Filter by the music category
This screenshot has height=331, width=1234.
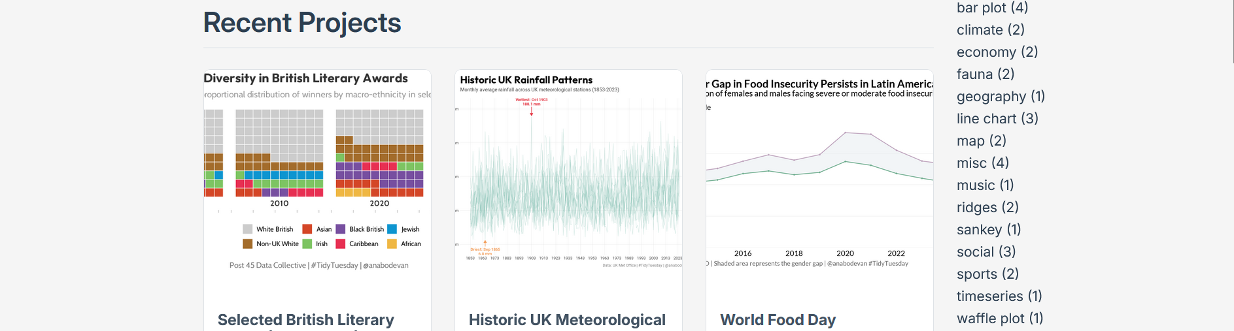985,185
